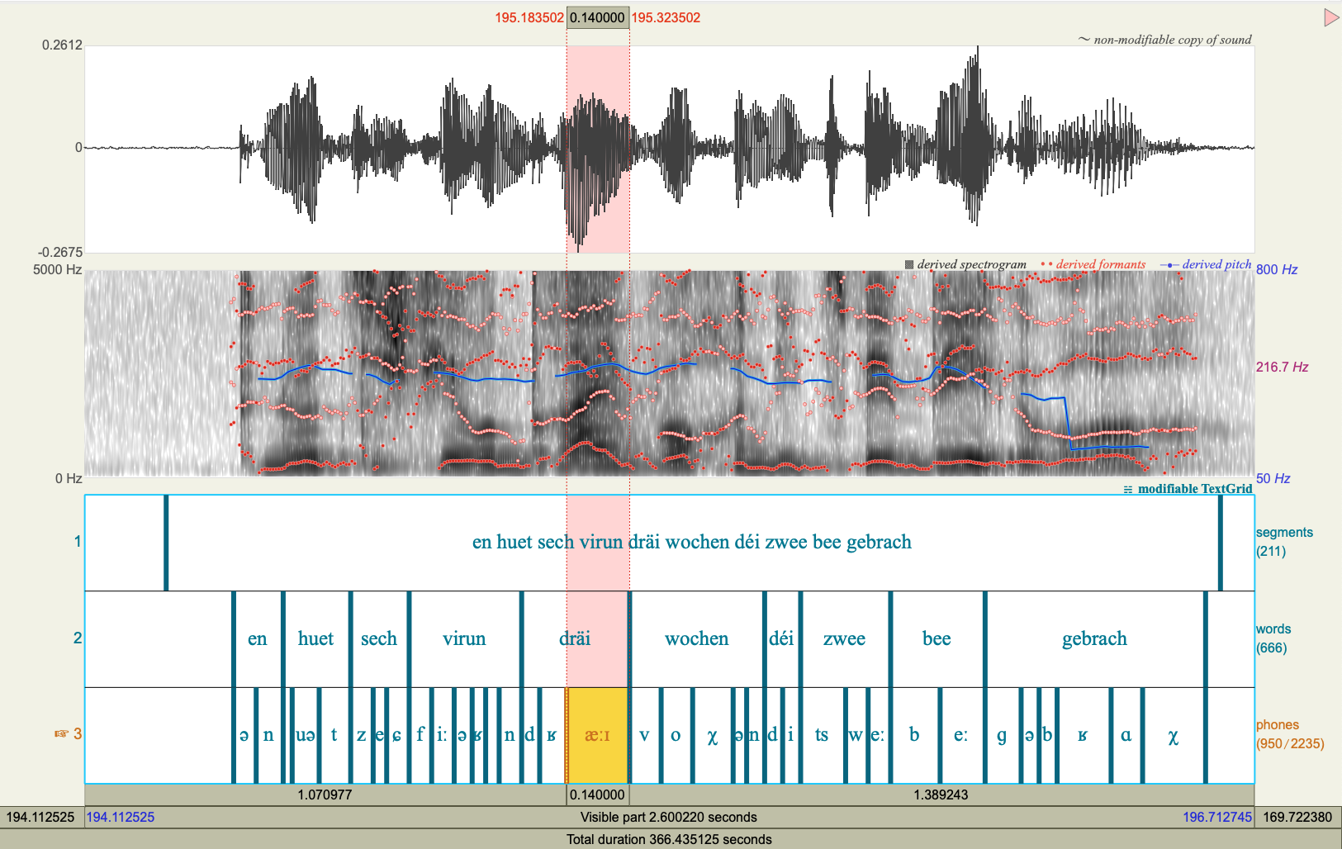Activate tier 1 via its number label
Viewport: 1342px width, 849px height.
[78, 542]
